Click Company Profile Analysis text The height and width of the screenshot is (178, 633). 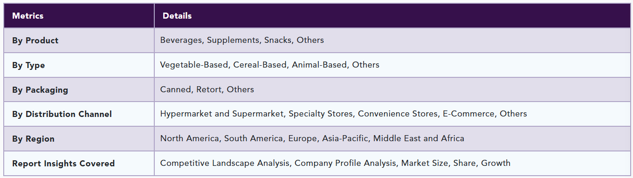(x=345, y=163)
